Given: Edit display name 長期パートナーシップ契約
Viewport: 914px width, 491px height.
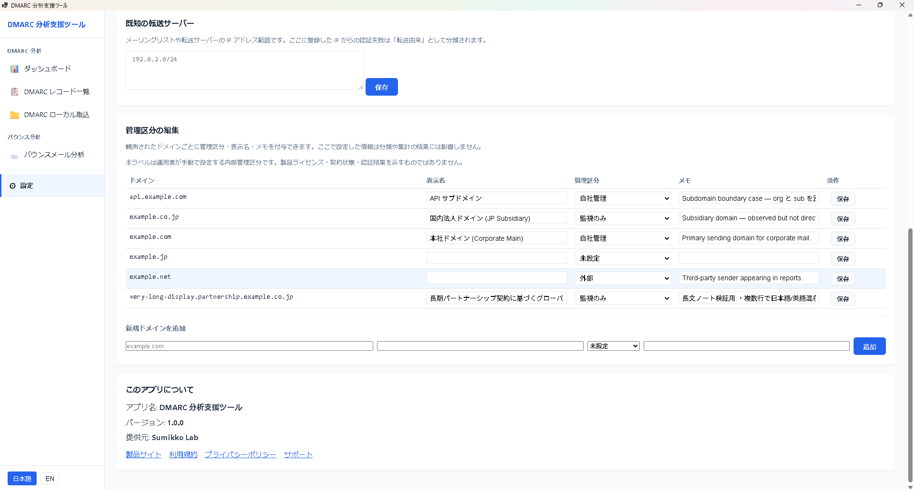Looking at the screenshot, I should (497, 298).
